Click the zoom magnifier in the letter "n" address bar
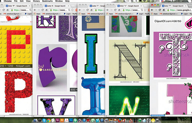 point(142,10)
